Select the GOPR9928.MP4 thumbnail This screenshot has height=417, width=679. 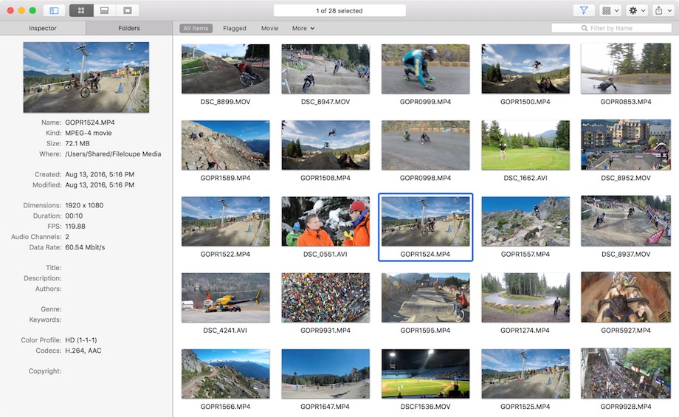pyautogui.click(x=626, y=373)
